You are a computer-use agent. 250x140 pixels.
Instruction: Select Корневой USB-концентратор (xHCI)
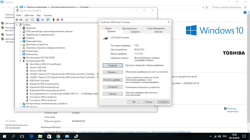point(47,90)
